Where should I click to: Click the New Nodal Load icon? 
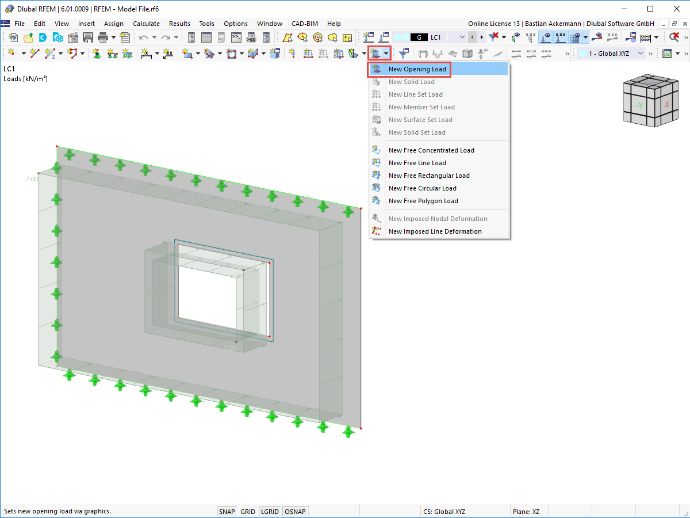pos(293,54)
